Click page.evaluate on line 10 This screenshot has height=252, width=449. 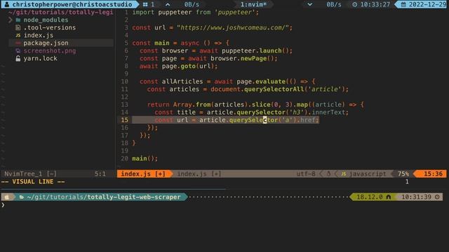tap(261, 82)
